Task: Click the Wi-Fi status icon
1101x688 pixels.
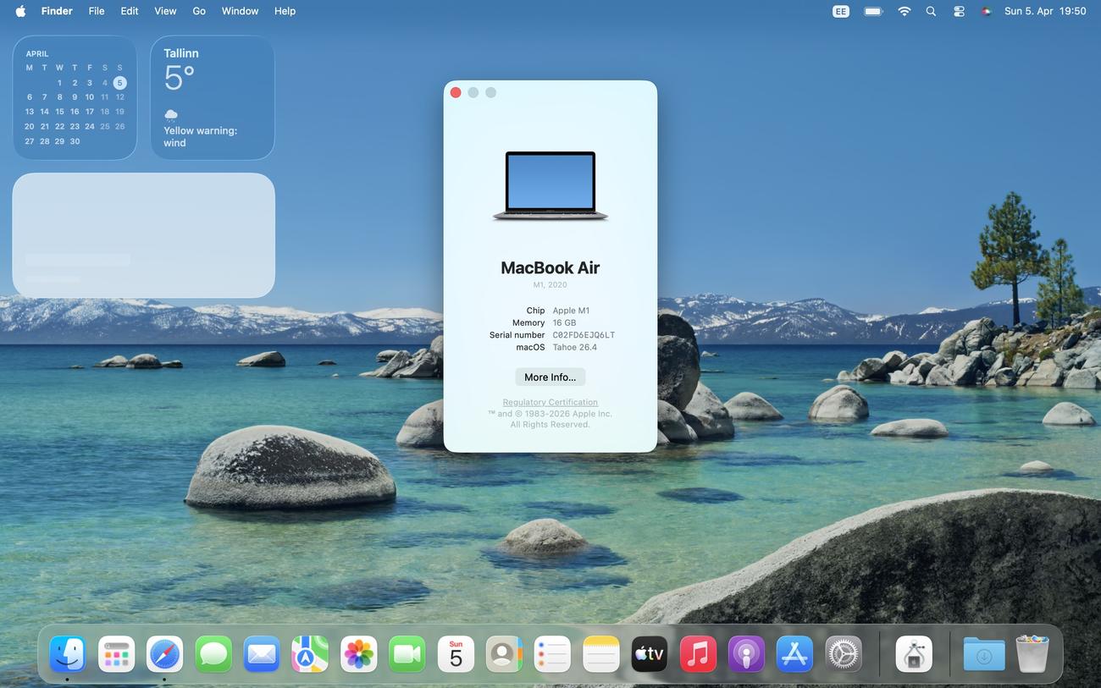Action: tap(905, 11)
